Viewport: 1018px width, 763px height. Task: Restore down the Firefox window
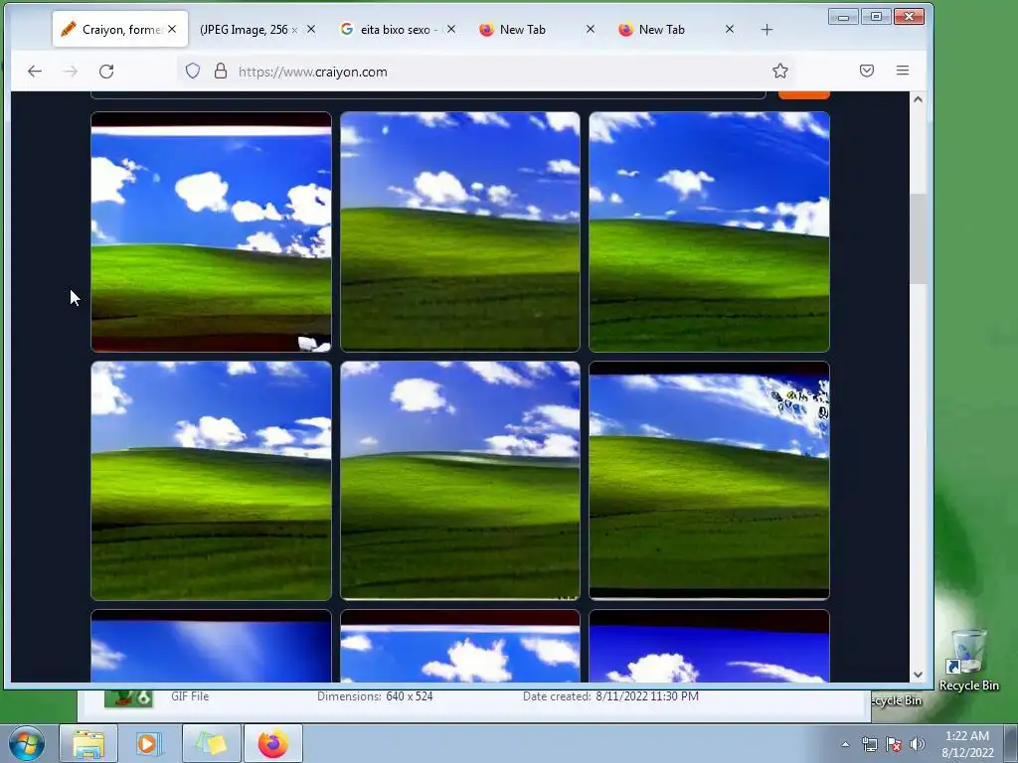(x=876, y=17)
